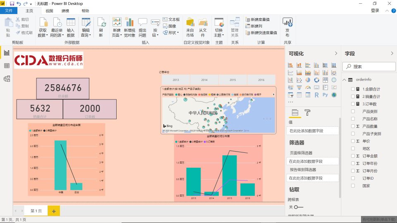Collapse the 可视化 pane chevron
Image resolution: width=397 pixels, height=223 pixels.
coord(336,53)
